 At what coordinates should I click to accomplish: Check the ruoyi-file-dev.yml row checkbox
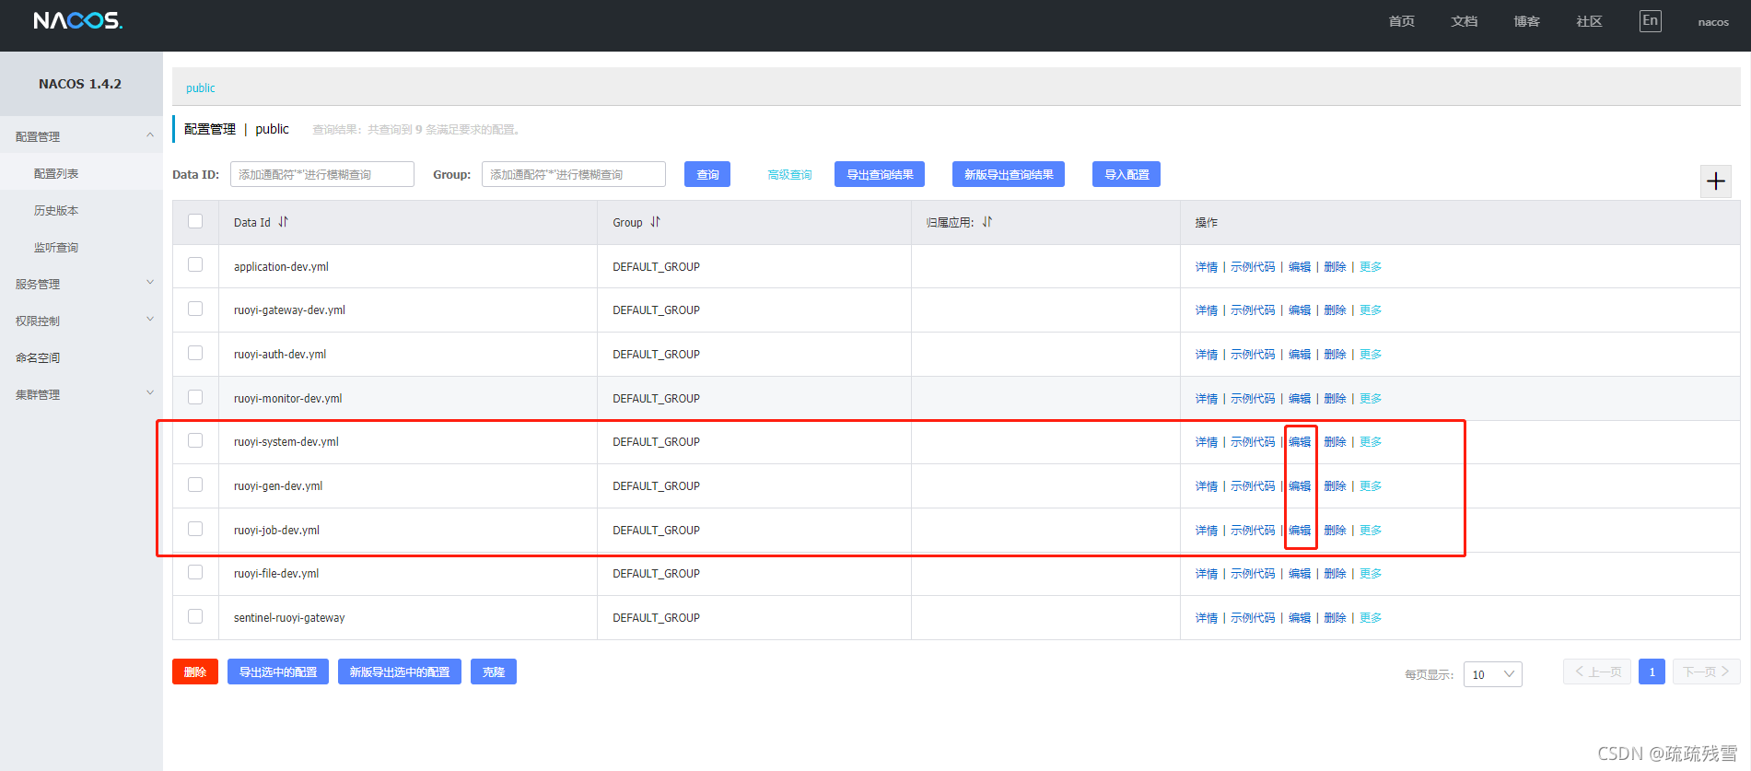coord(195,572)
